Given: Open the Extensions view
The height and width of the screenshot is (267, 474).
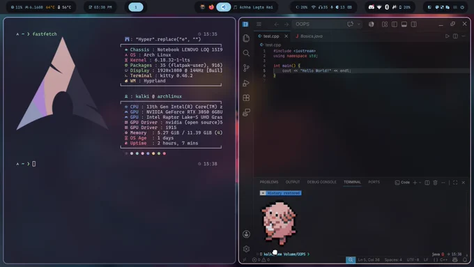Looking at the screenshot, I should pyautogui.click(x=246, y=98).
